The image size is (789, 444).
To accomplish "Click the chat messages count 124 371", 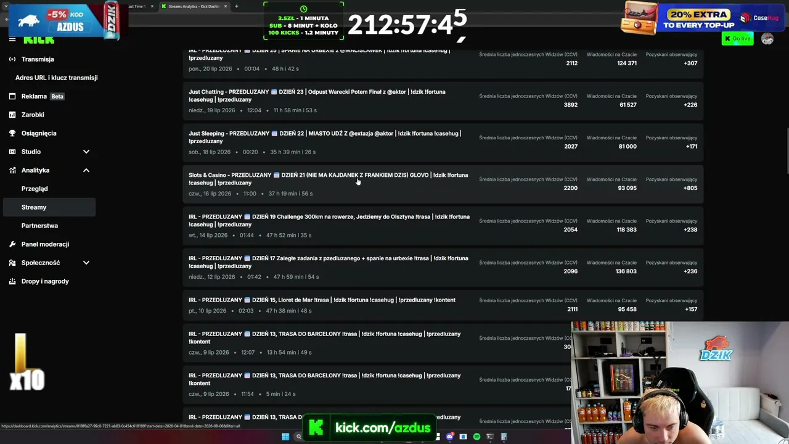I will pos(627,64).
